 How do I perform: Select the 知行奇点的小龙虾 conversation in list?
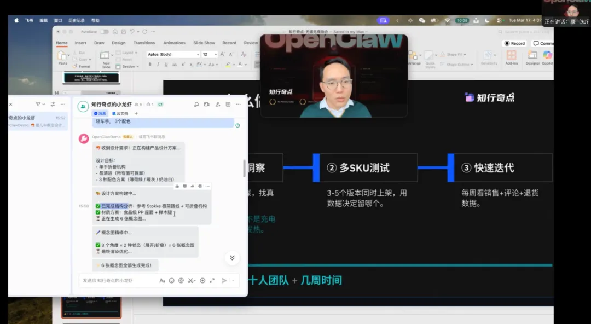[38, 121]
